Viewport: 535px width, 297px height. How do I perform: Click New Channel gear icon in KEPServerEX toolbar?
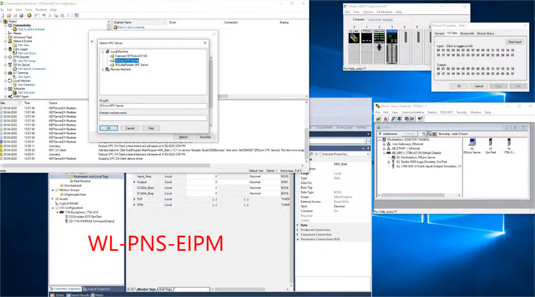click(29, 15)
